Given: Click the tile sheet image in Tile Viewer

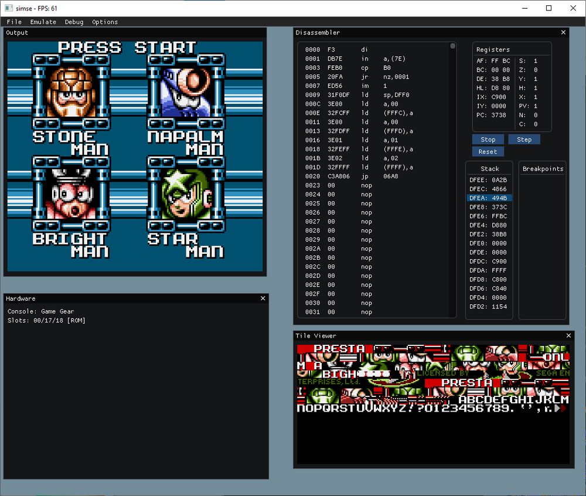Looking at the screenshot, I should (x=433, y=404).
